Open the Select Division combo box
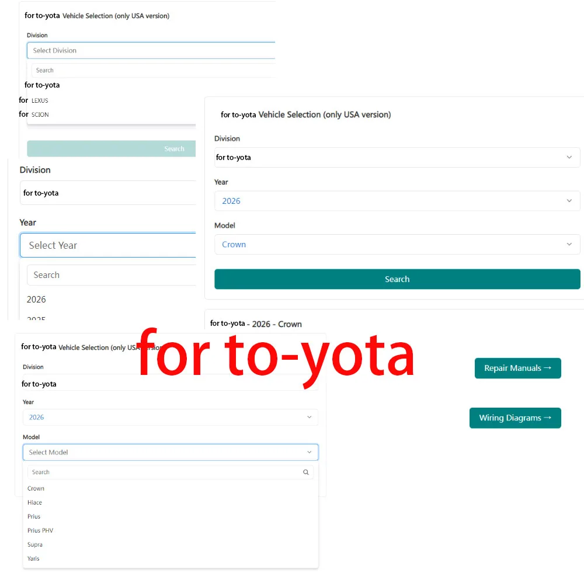 tap(151, 51)
